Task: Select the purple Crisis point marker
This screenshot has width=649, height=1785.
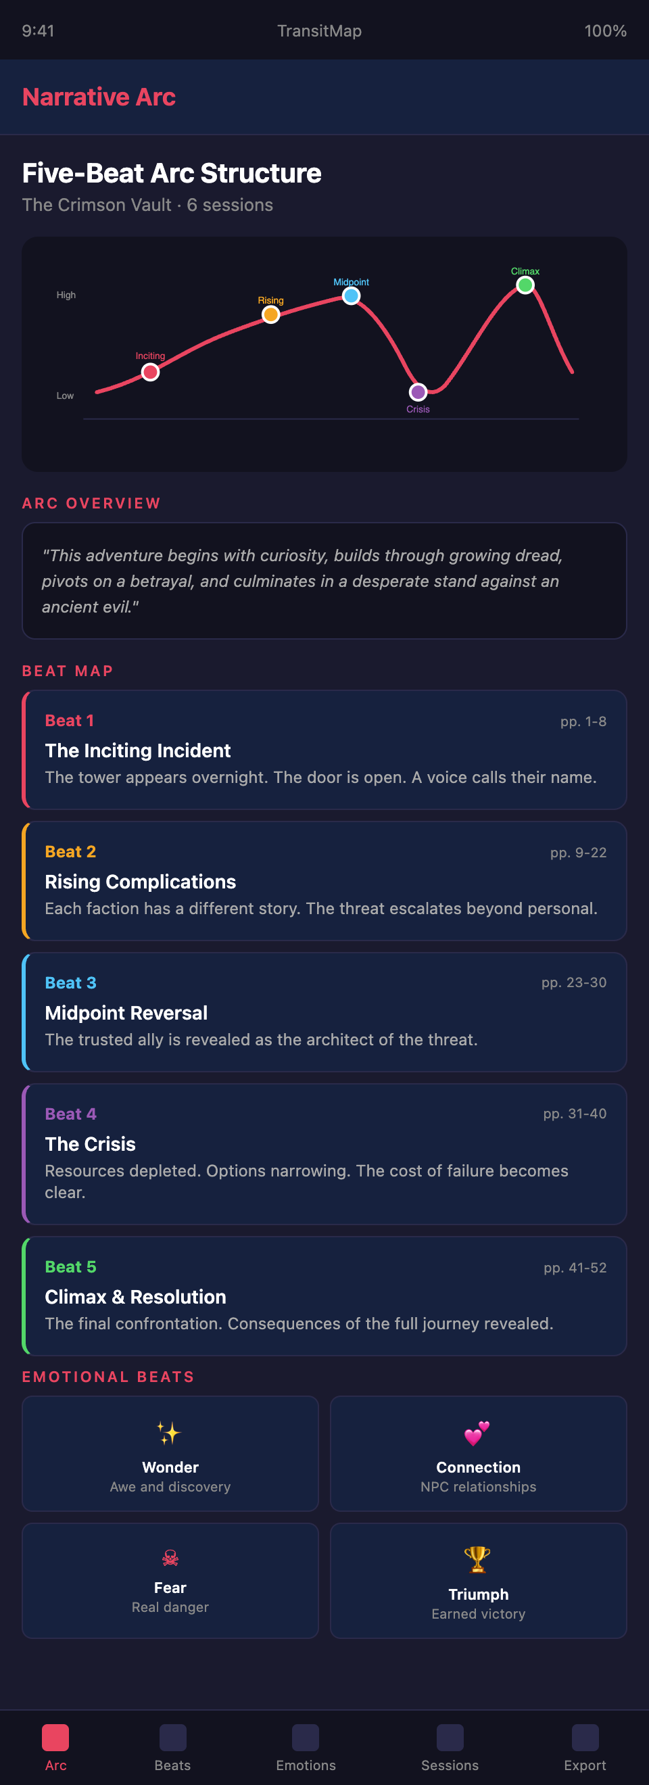Action: pyautogui.click(x=418, y=392)
